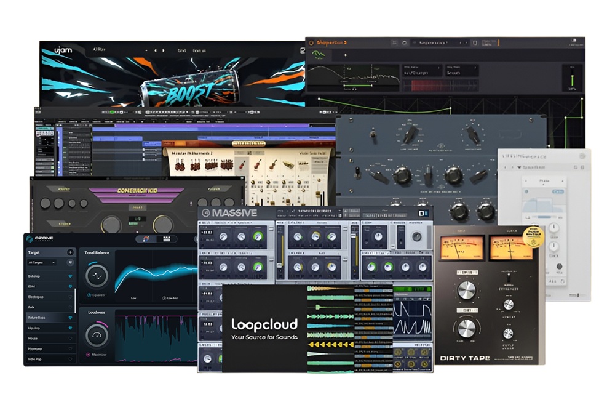This screenshot has width=615, height=410.
Task: Click the NI logo in Massive's header
Action: pos(423,214)
